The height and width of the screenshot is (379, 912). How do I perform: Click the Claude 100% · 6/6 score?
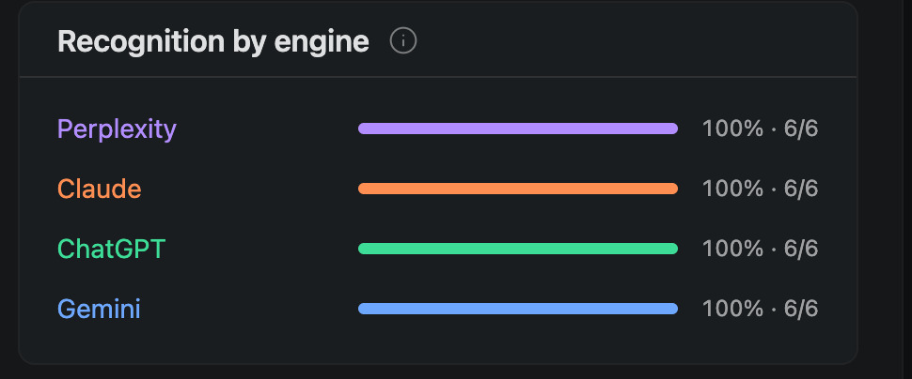coord(761,189)
